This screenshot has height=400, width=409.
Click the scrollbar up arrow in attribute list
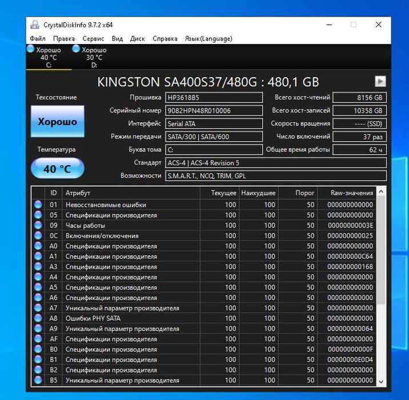pos(381,192)
